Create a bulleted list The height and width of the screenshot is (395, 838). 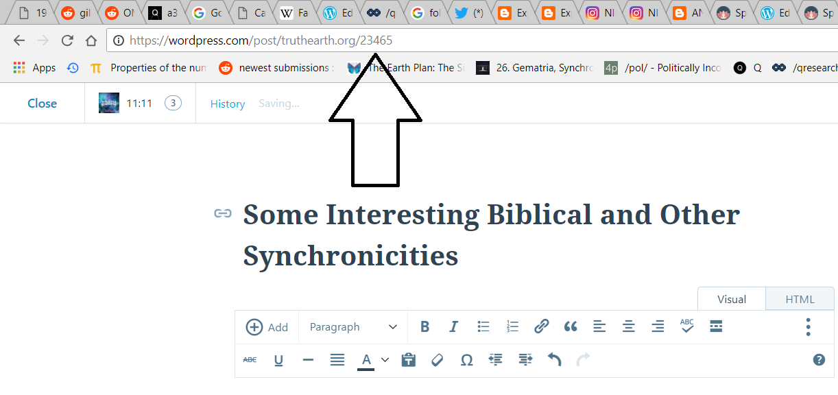pos(483,327)
